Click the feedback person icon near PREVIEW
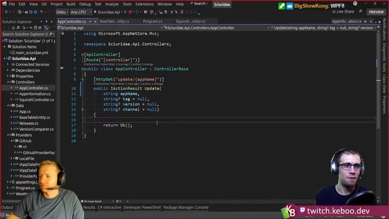The width and height of the screenshot is (389, 219). [360, 12]
